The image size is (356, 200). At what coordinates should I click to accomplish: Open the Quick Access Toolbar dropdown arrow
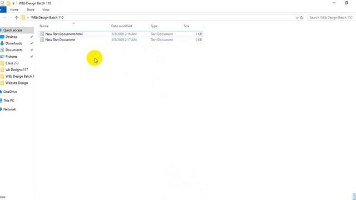13,3
